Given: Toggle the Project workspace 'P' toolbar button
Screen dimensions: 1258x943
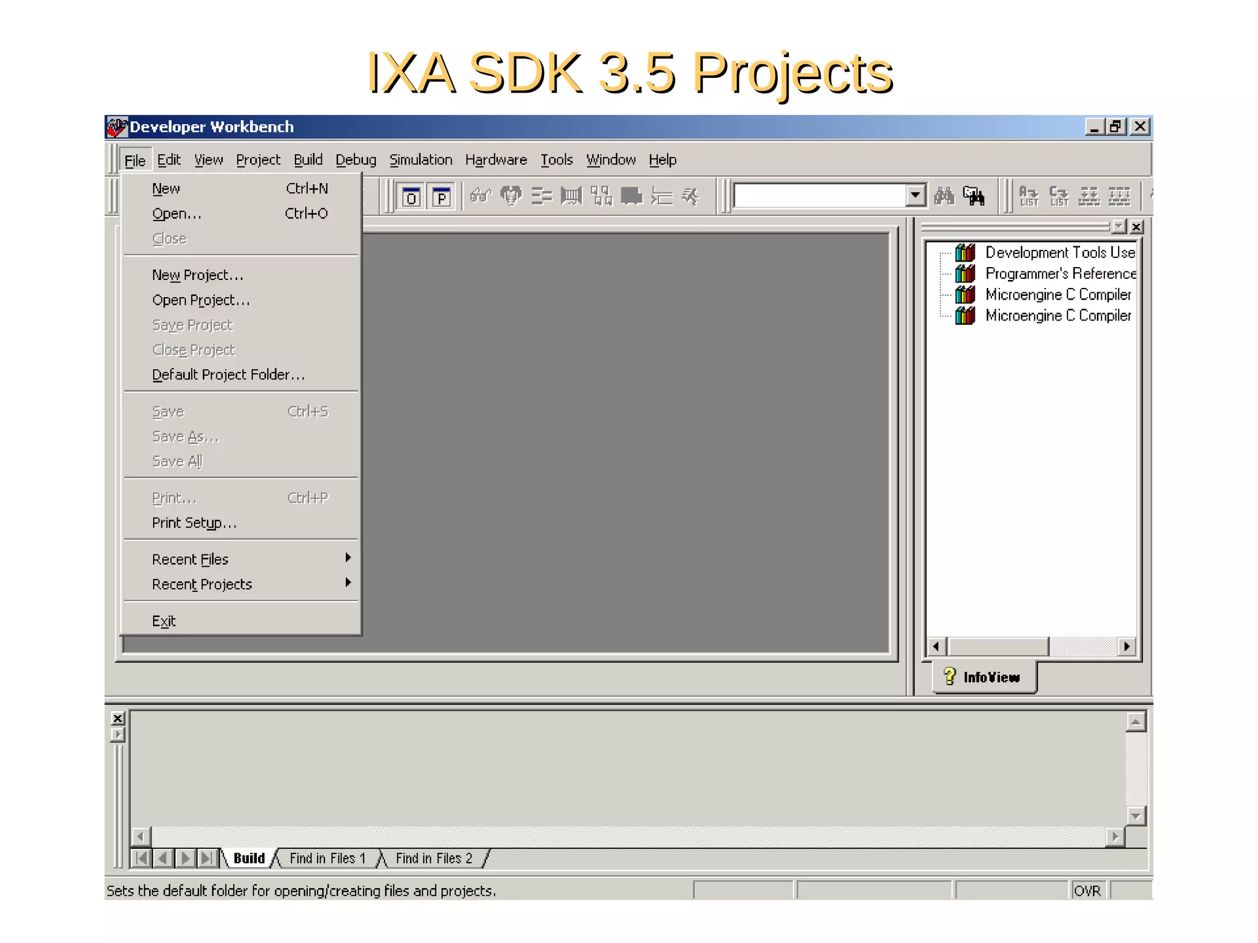Looking at the screenshot, I should [441, 197].
